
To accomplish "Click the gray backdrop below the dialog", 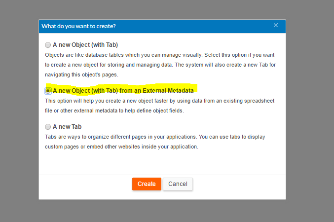I will [163, 211].
